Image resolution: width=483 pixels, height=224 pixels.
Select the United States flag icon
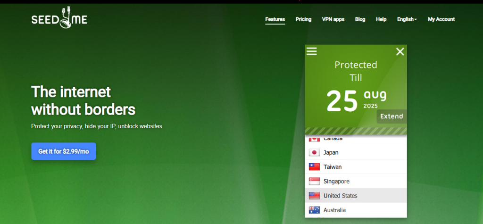pos(314,196)
